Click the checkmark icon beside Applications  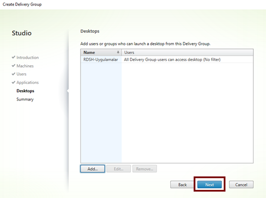13,82
